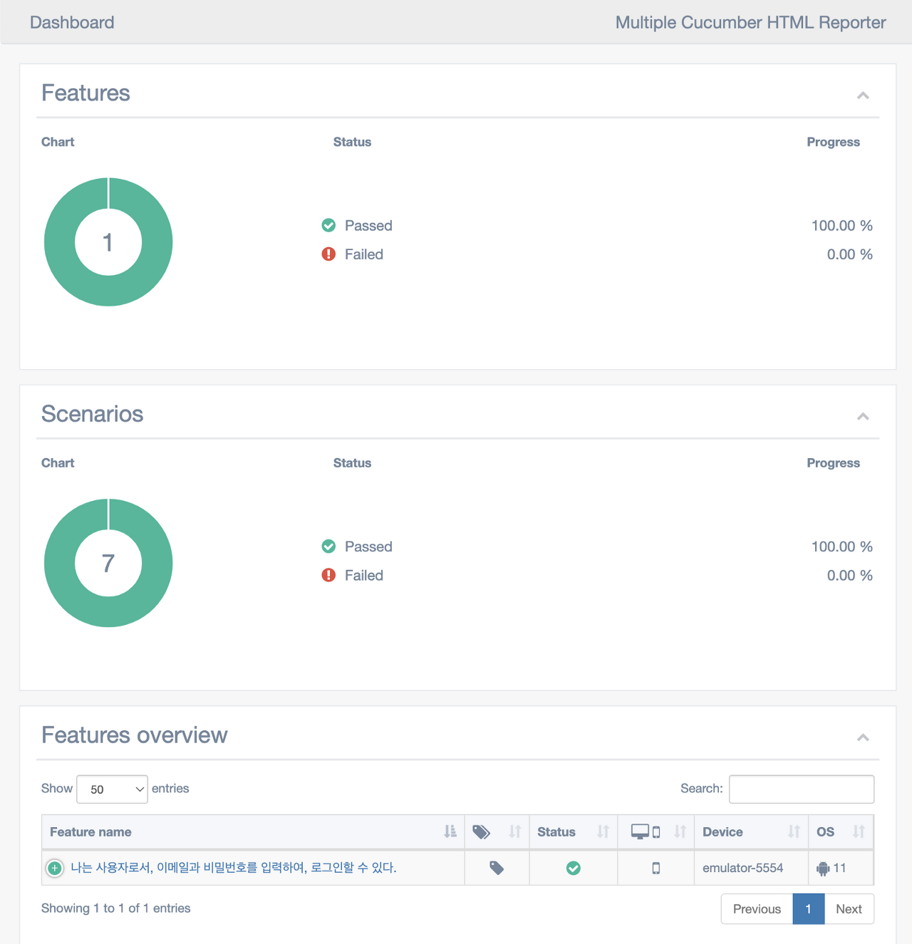Collapse the Scenarios panel chevron
The height and width of the screenshot is (944, 912).
(863, 416)
